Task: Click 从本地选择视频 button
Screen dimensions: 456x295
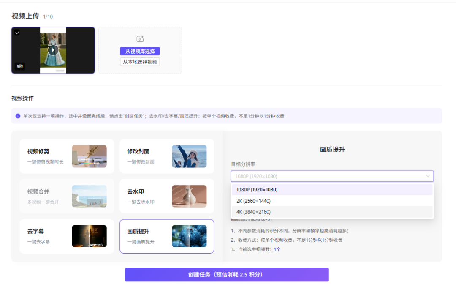Action: 140,62
